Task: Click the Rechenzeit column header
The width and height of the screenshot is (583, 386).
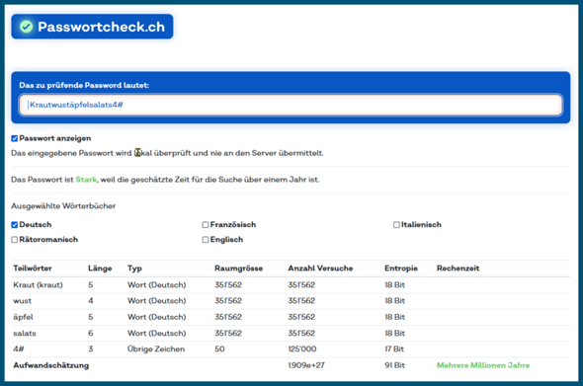Action: click(x=458, y=269)
